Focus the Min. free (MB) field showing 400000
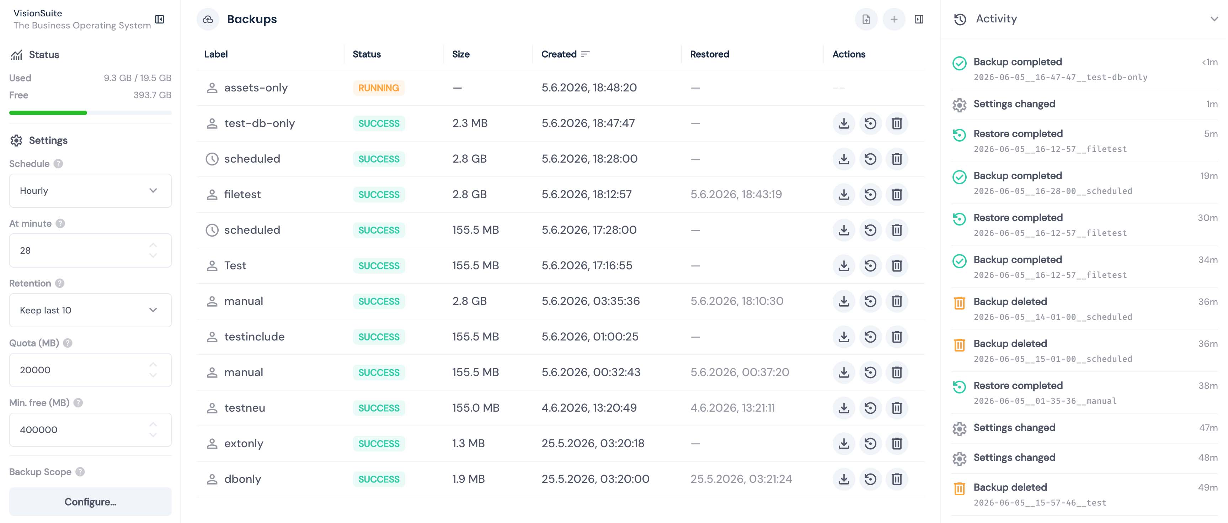1228x523 pixels. pyautogui.click(x=90, y=429)
